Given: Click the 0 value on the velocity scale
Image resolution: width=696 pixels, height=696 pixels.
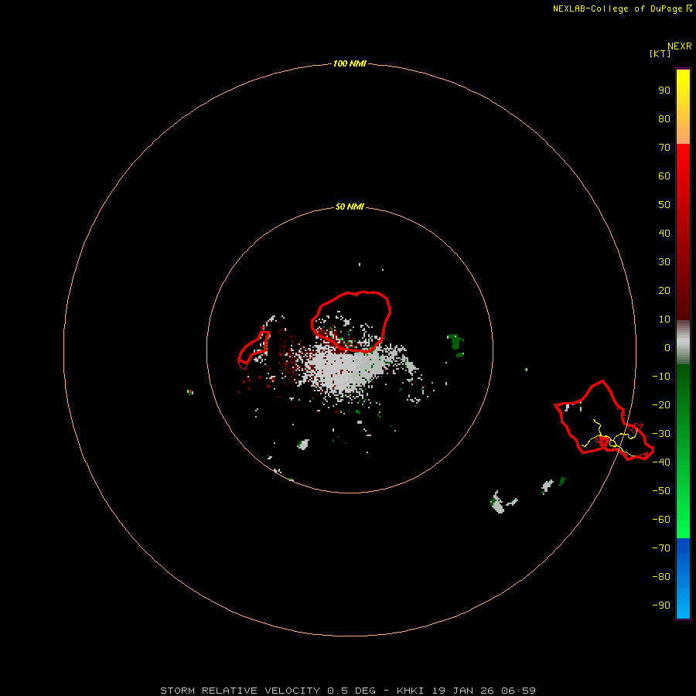Looking at the screenshot, I should pyautogui.click(x=667, y=347).
